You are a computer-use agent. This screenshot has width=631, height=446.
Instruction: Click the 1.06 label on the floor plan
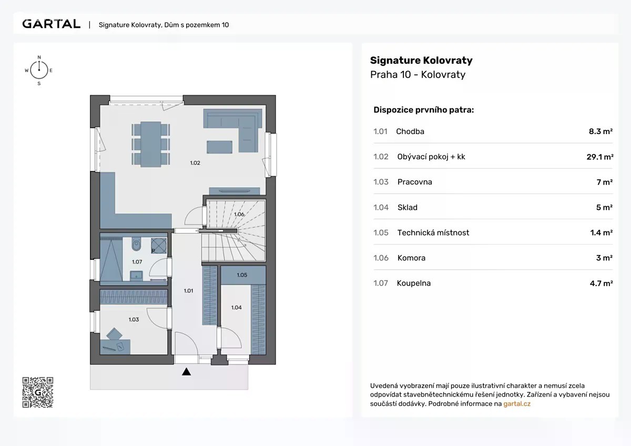pyautogui.click(x=239, y=215)
